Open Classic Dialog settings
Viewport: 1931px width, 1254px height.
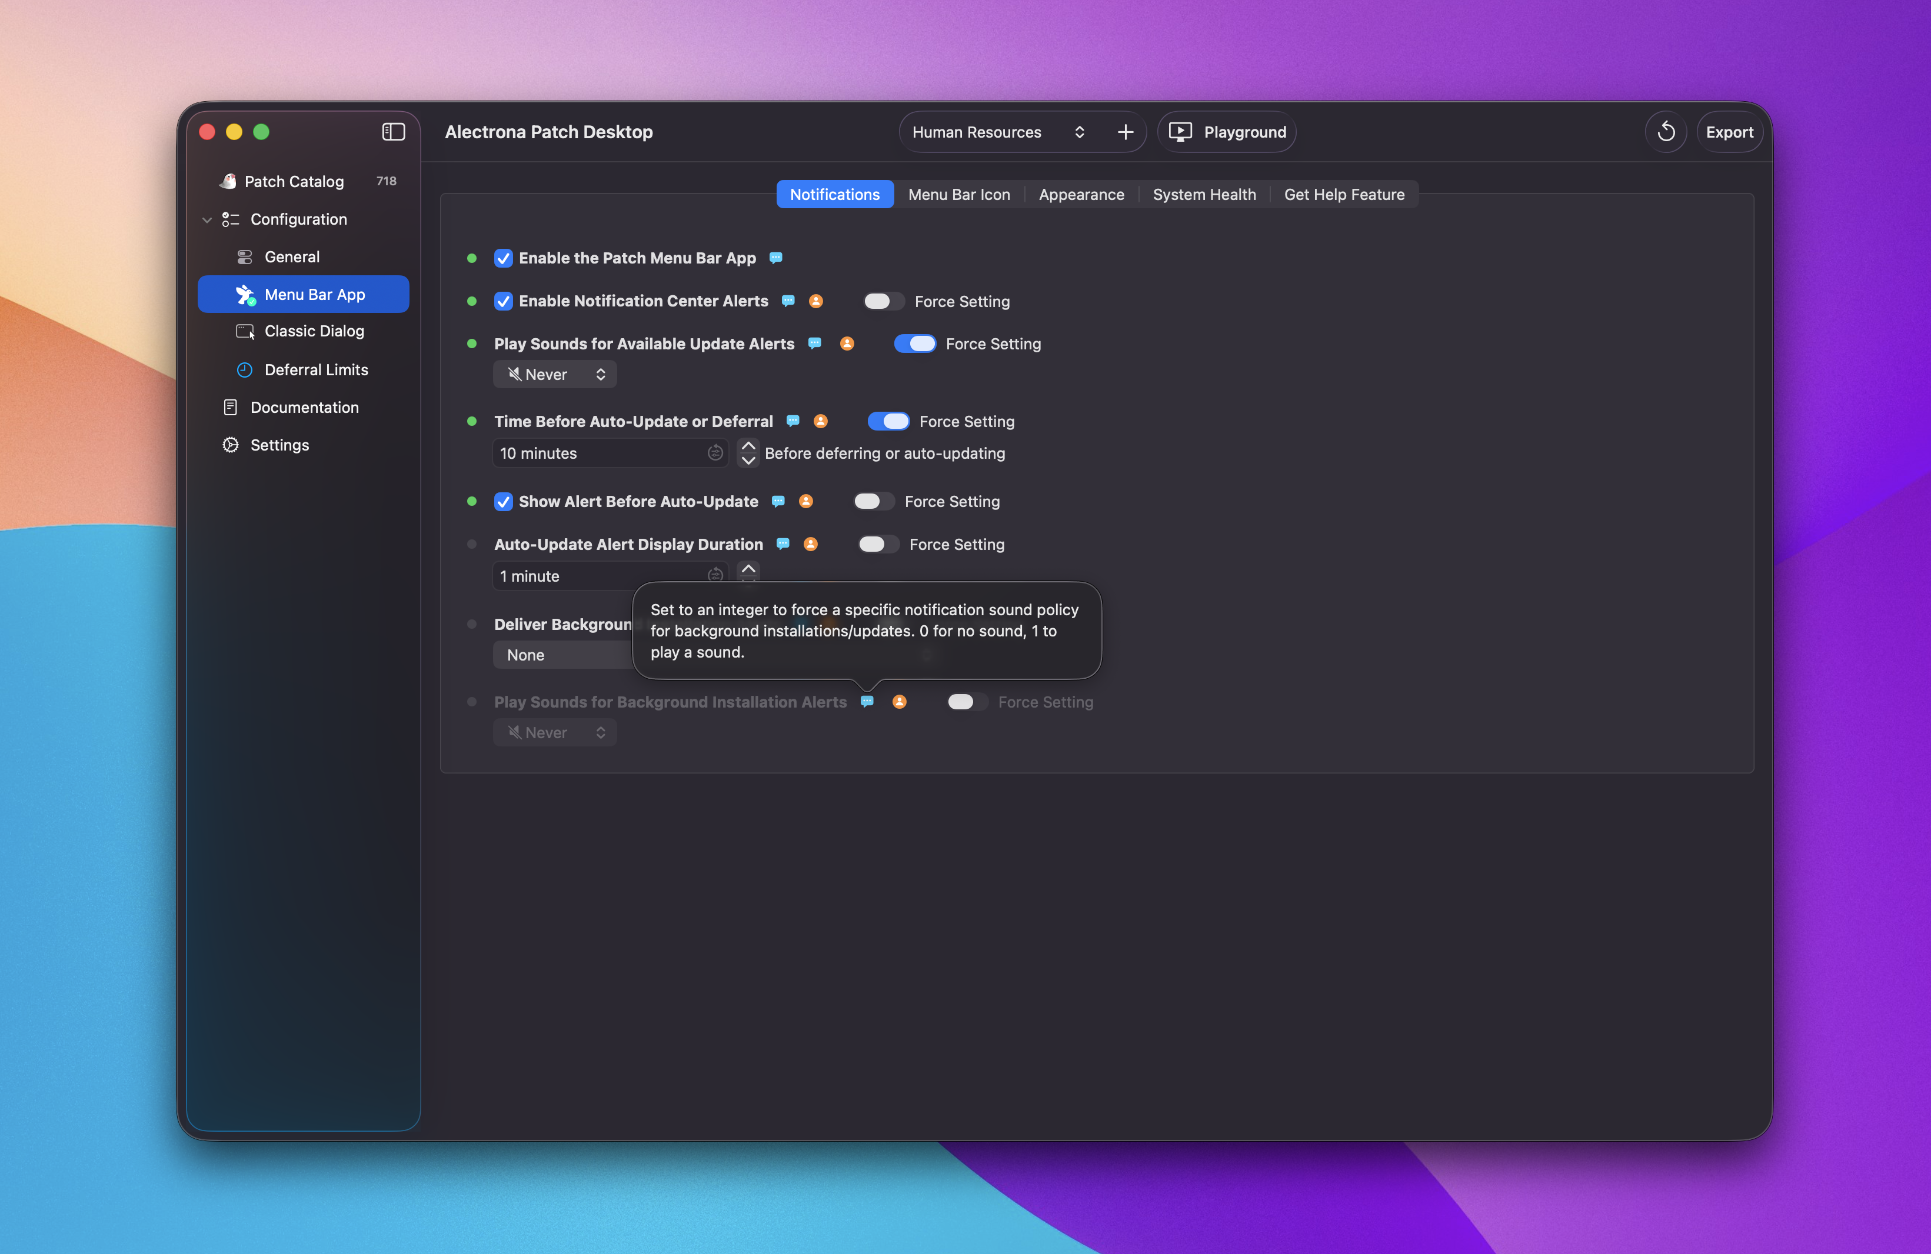(x=304, y=331)
